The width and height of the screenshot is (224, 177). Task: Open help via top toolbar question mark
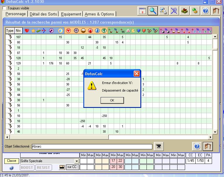point(205,11)
